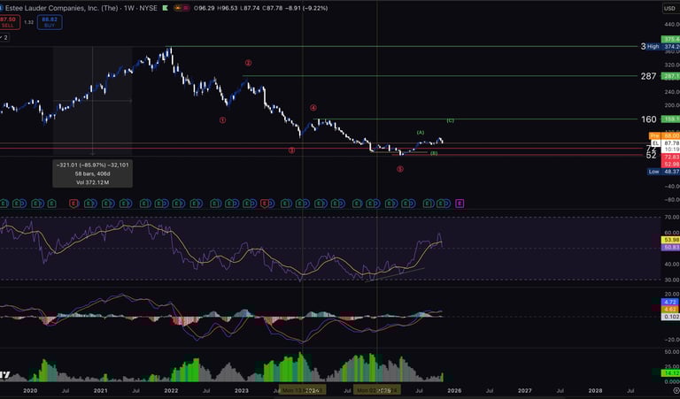Viewport: 680px width, 399px height.
Task: Click the 70.00 level on the RSI scale
Action: point(672,217)
